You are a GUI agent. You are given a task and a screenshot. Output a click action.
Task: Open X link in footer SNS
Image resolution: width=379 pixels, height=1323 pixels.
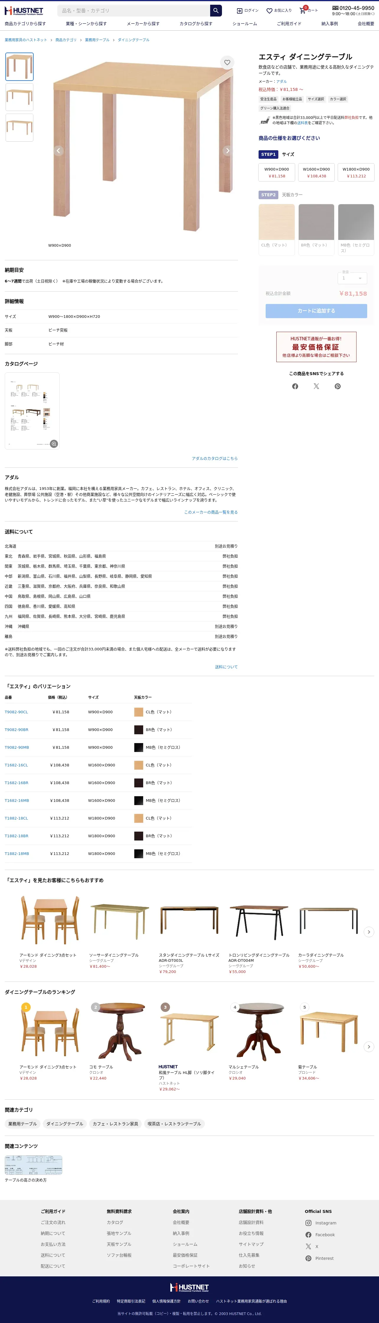coord(312,1247)
